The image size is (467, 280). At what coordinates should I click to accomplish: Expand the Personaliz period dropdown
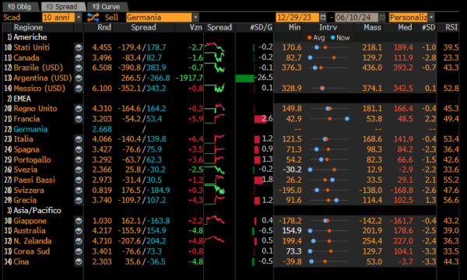click(431, 17)
